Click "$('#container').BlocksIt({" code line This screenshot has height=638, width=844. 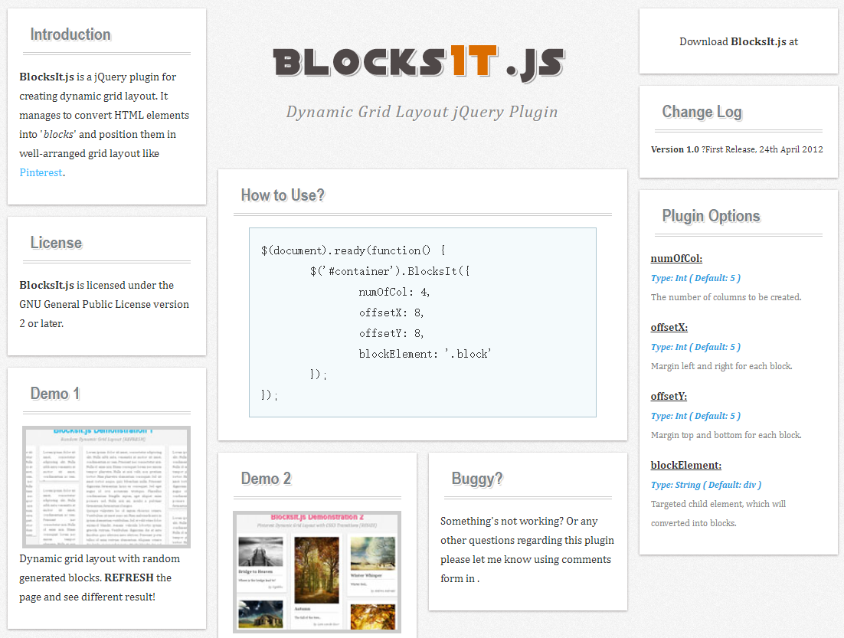[x=390, y=271]
